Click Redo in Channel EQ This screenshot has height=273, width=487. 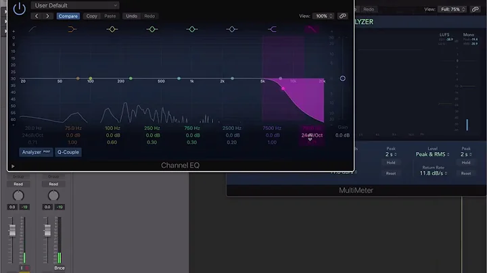click(149, 16)
